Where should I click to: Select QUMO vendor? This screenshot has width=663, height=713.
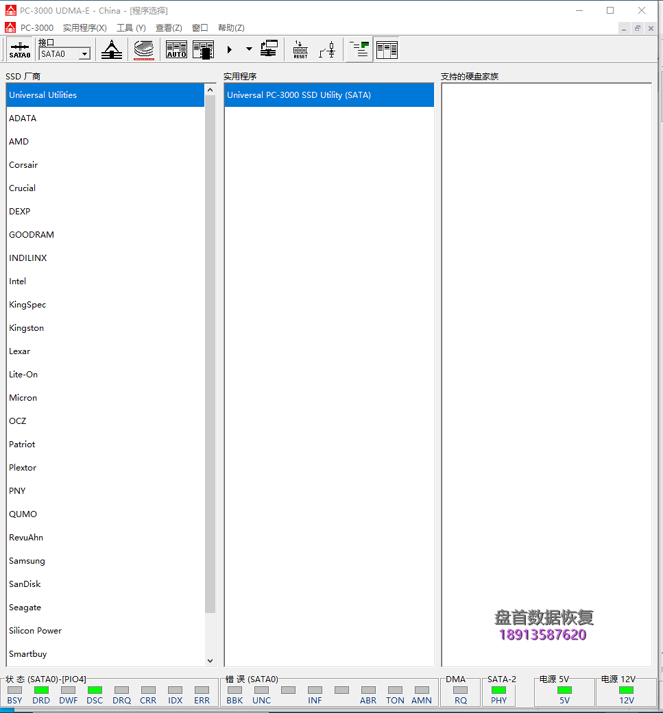[x=106, y=514]
